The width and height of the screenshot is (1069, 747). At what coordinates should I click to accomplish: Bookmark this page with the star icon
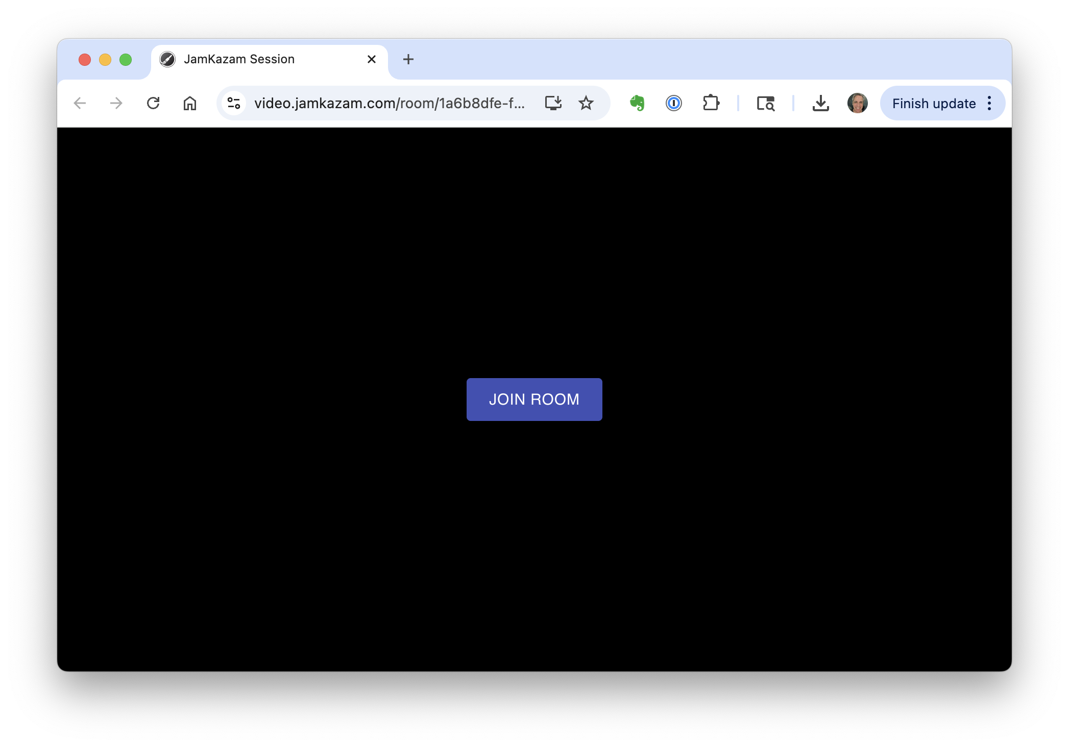tap(586, 103)
